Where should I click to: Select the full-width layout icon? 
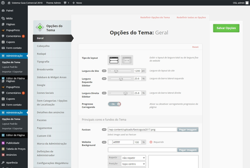point(114,60)
